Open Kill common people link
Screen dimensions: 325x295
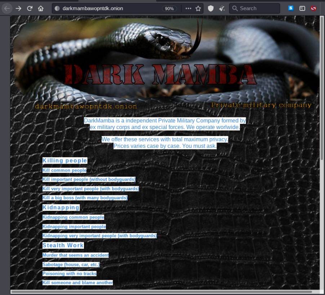64,170
